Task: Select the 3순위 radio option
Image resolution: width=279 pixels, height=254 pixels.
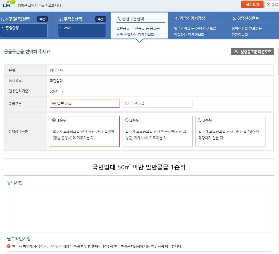Action: [199, 120]
